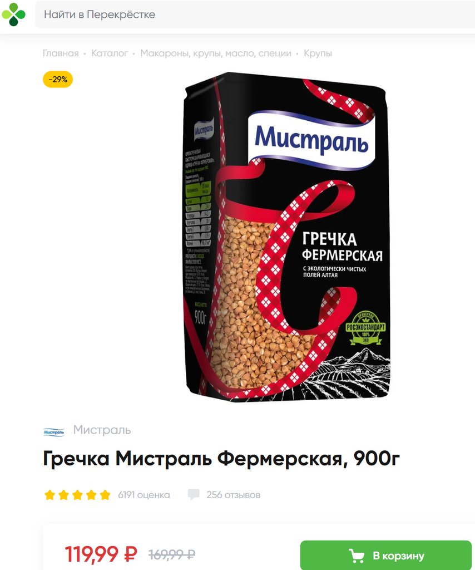Viewport: 475px width, 570px height.
Task: Add item with 'В корзину' button
Action: click(x=385, y=555)
